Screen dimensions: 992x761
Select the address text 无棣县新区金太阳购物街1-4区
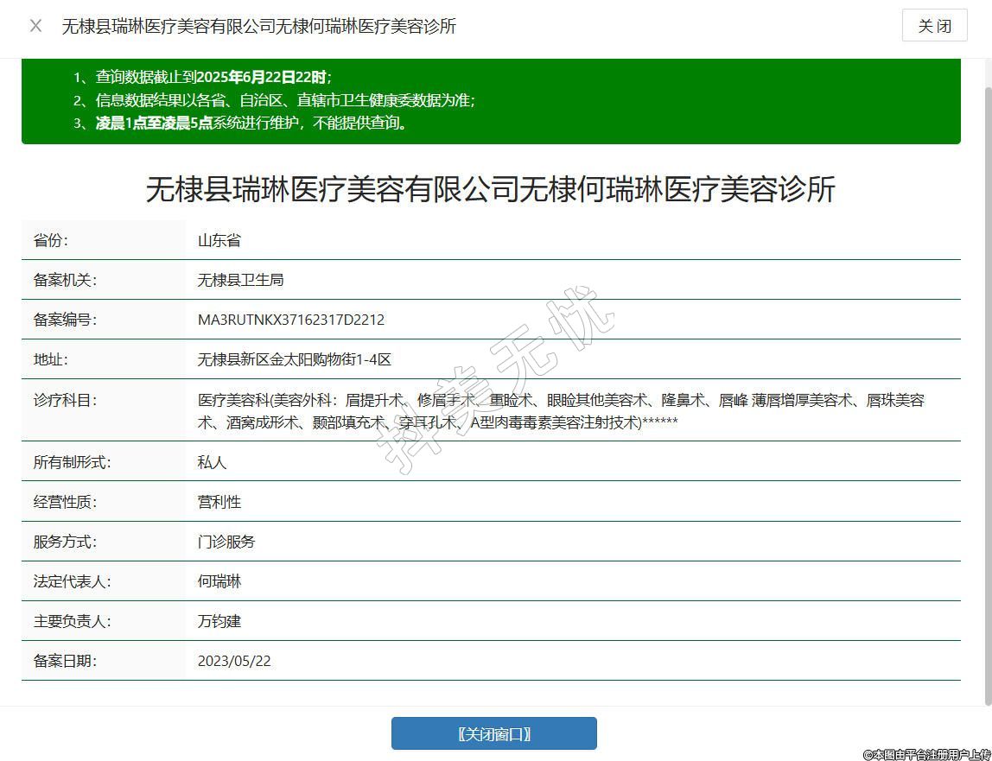click(294, 359)
